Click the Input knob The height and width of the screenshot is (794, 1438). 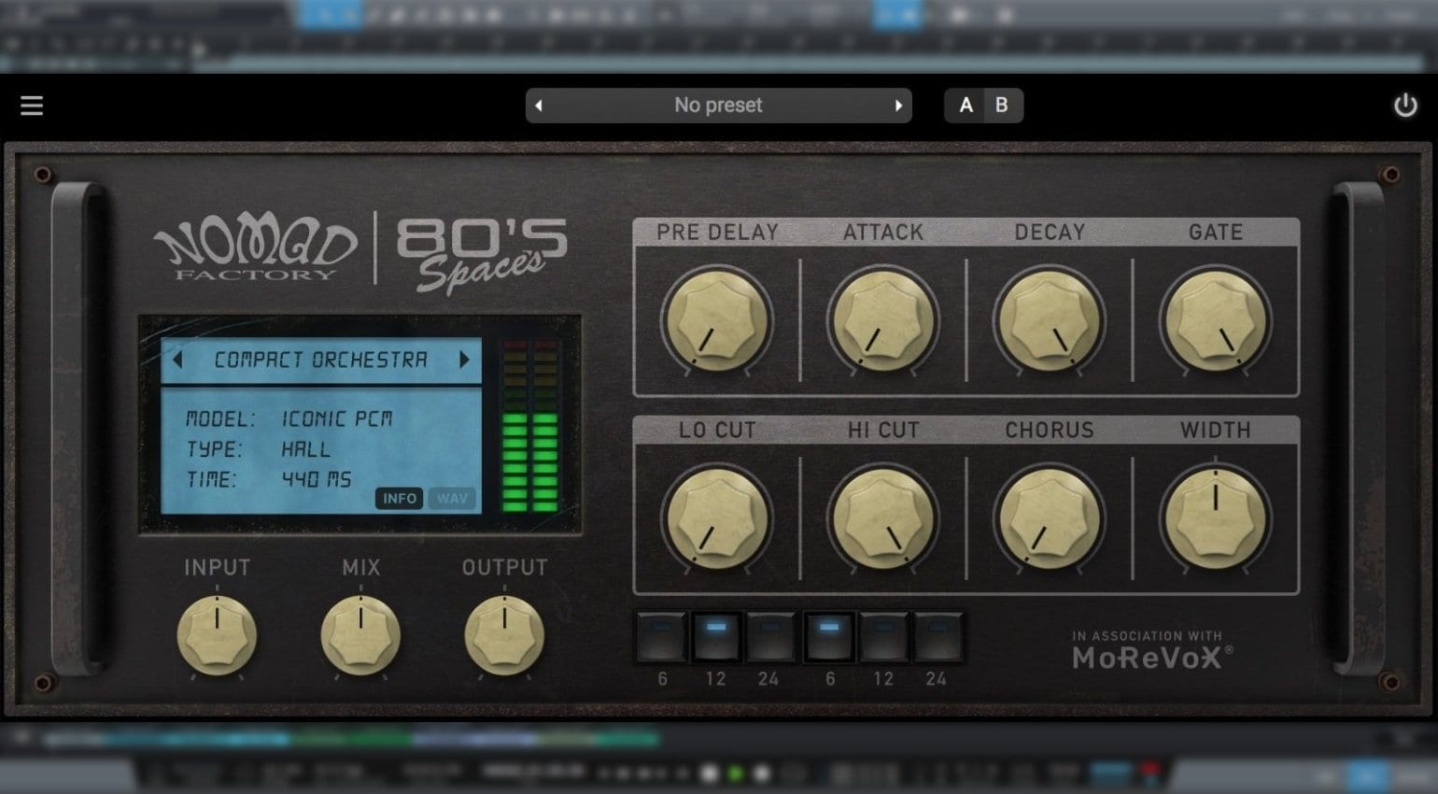[217, 635]
